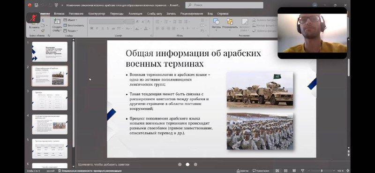This screenshot has width=375, height=173.
Task: Click the zoom slider in status bar
Action: point(322,171)
